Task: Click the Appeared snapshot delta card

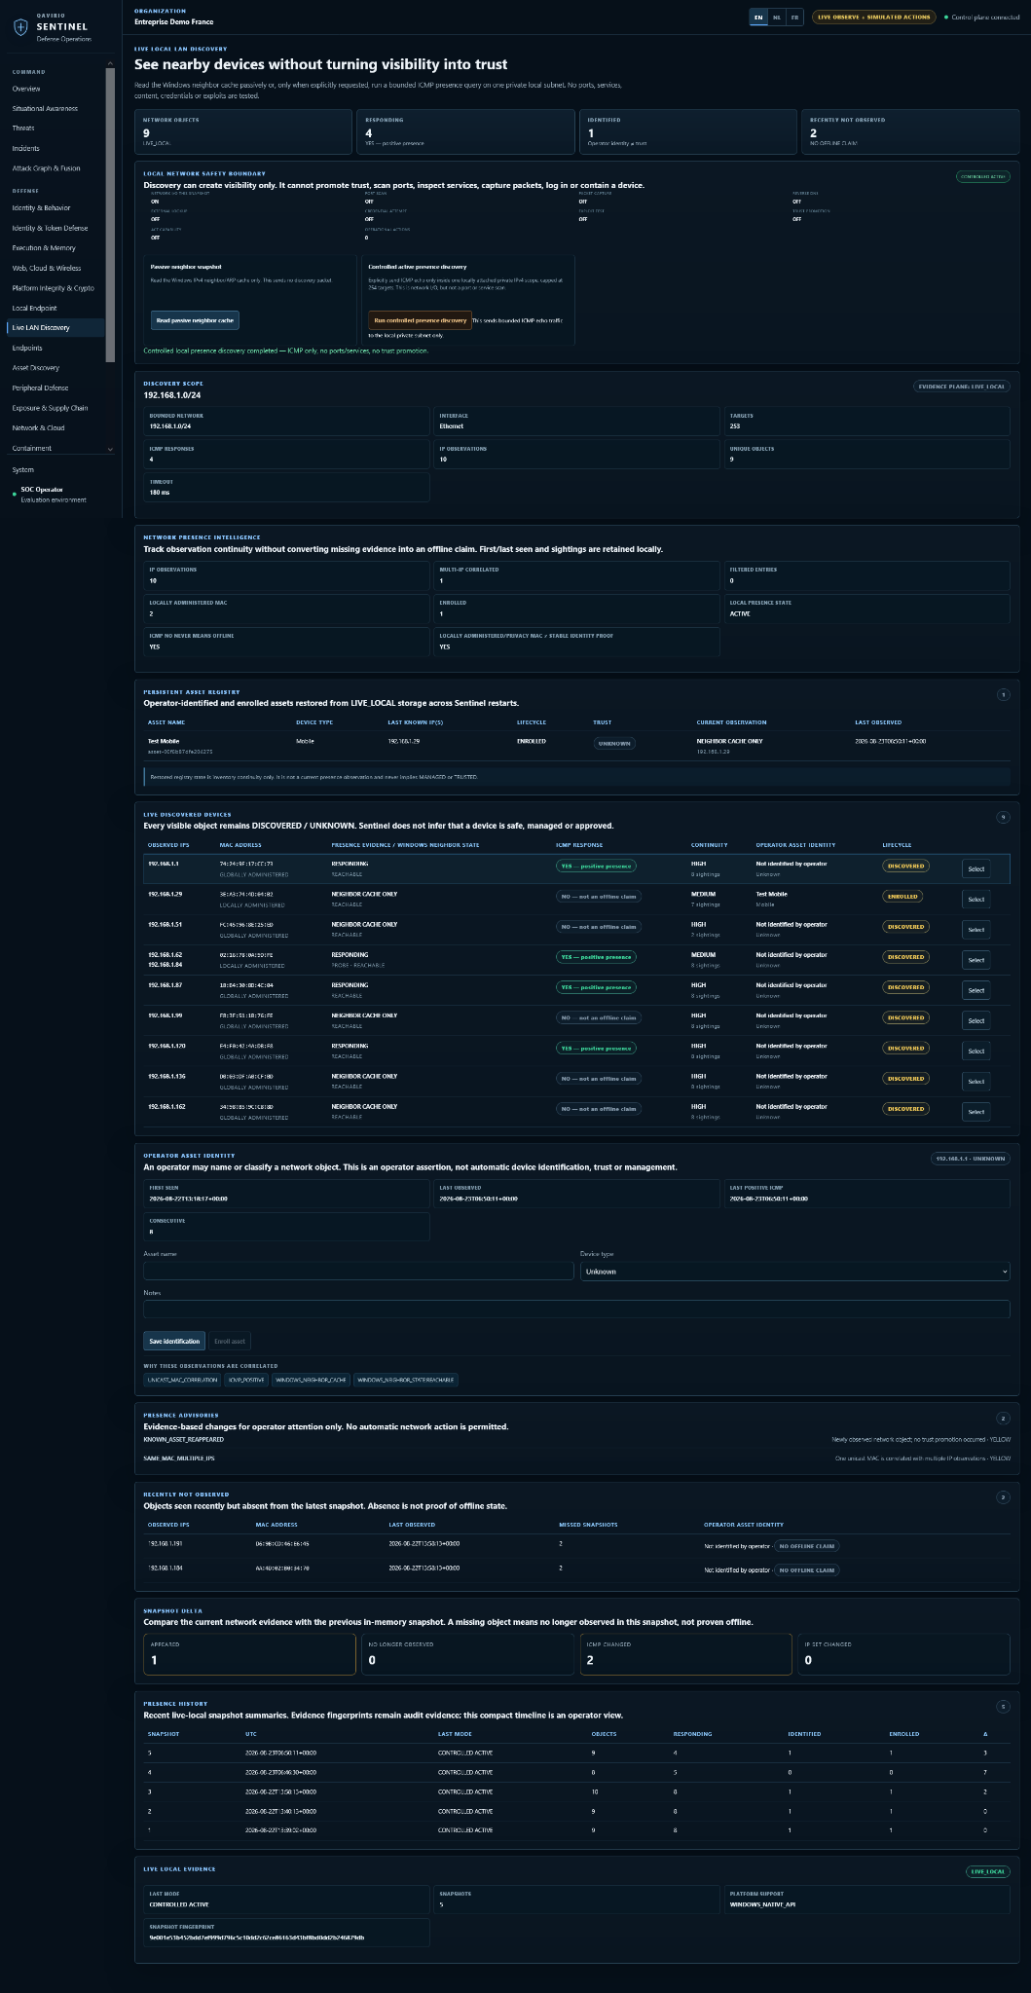Action: click(x=249, y=1653)
